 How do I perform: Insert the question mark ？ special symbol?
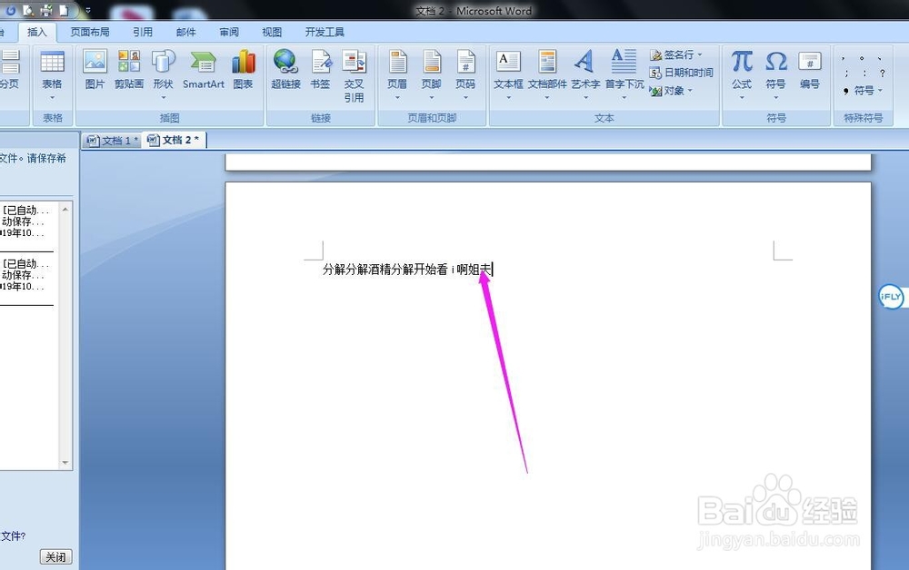point(882,74)
